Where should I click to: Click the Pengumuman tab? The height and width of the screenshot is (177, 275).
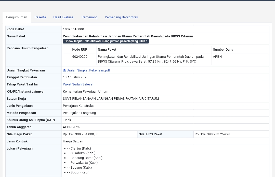[17, 17]
